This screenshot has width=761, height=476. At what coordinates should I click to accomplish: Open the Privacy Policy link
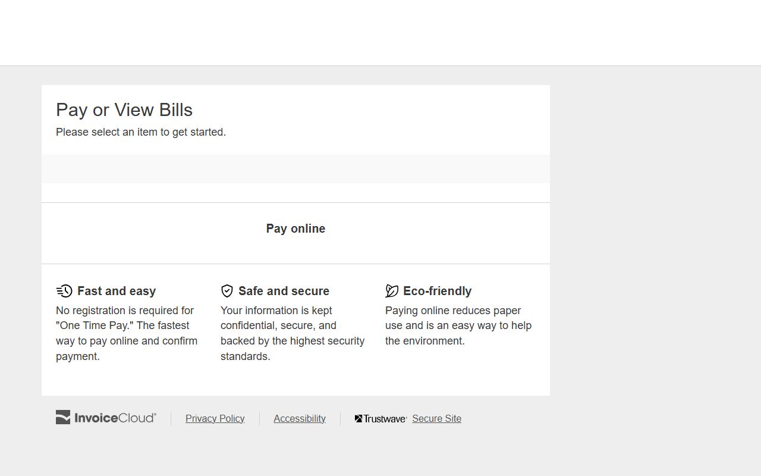215,419
